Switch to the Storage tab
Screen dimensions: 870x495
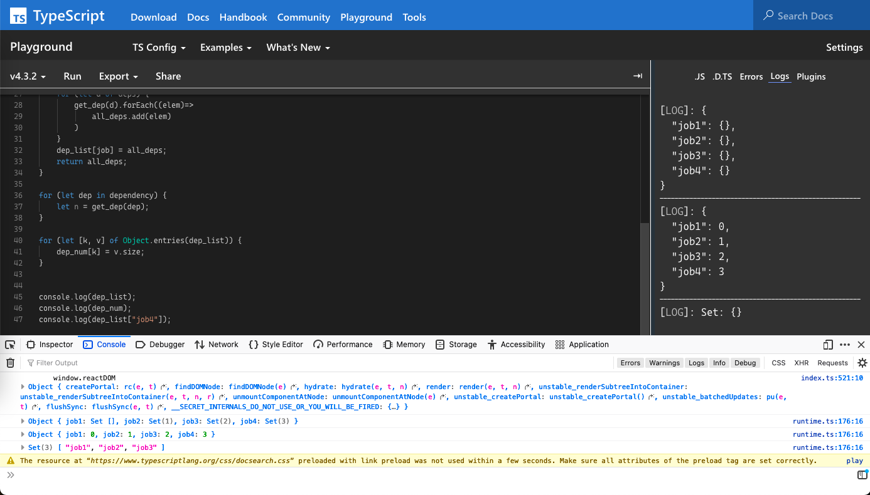(x=456, y=345)
